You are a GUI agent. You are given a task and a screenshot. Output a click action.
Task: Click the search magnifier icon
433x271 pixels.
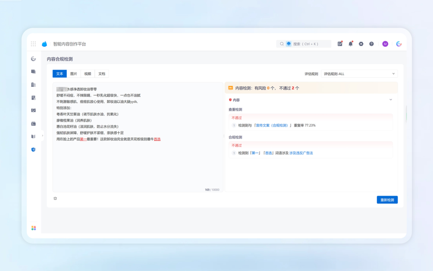pos(282,44)
